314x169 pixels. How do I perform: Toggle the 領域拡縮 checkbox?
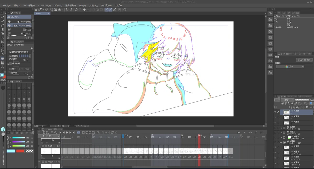[x=10, y=63]
